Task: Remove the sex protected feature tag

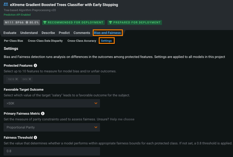Action: [x=30, y=79]
